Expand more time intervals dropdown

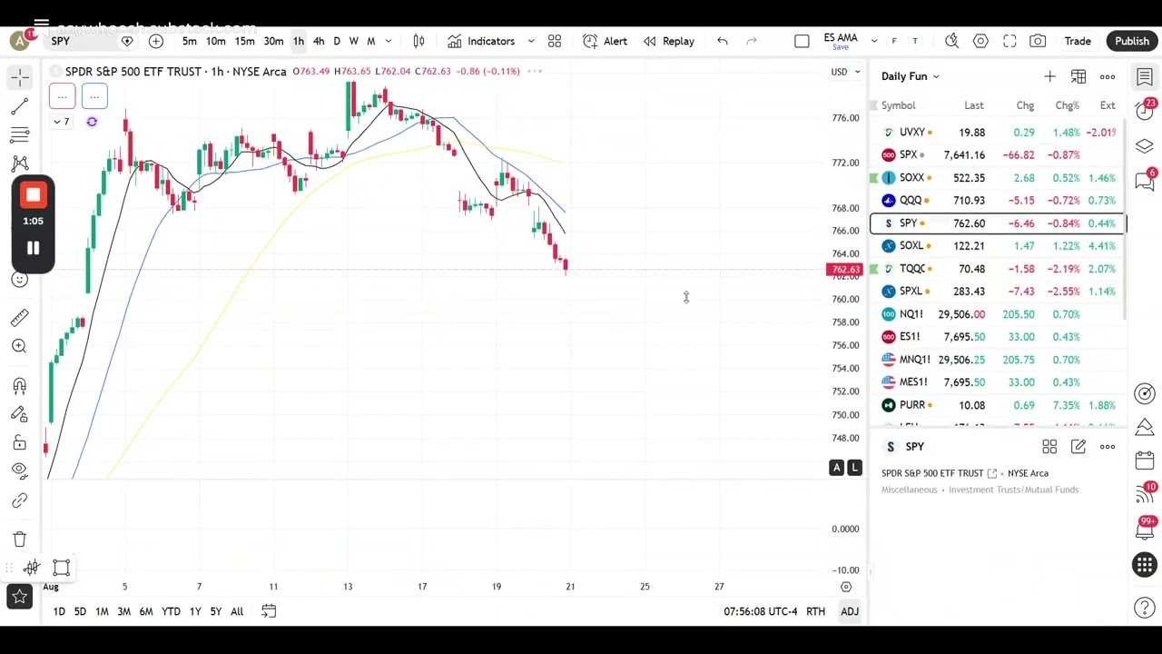(389, 41)
